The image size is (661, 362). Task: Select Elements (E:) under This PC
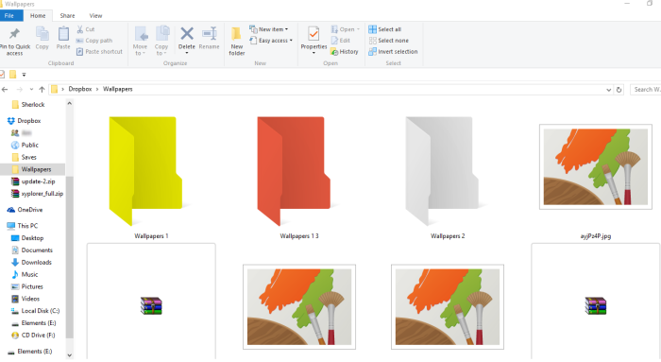pyautogui.click(x=34, y=322)
